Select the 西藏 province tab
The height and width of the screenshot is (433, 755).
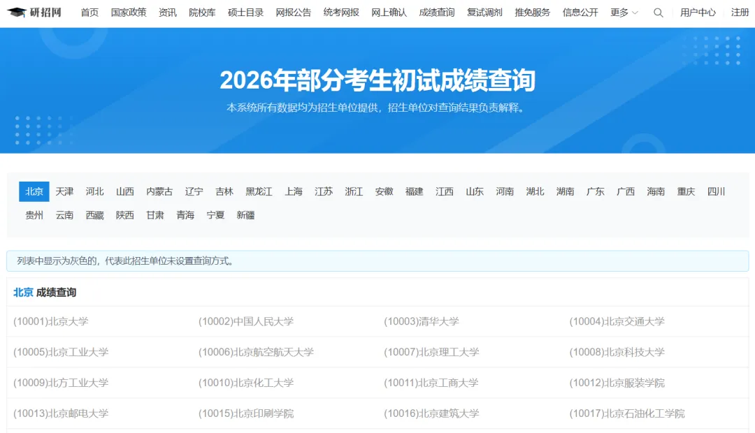tap(95, 215)
